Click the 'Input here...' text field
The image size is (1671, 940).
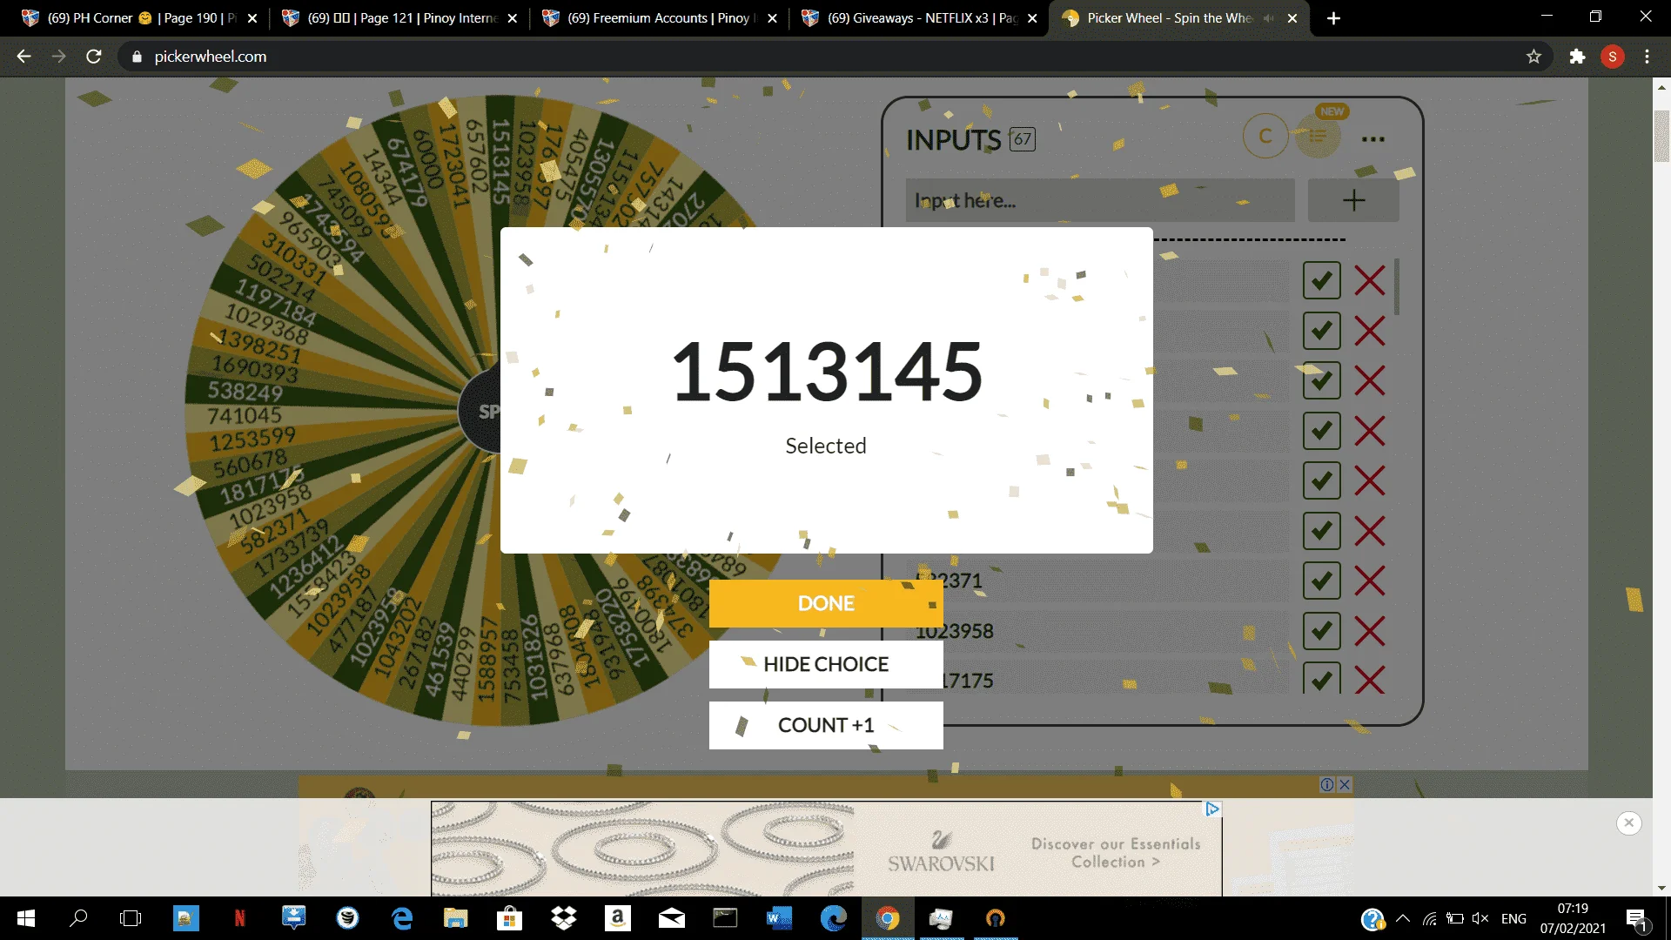pyautogui.click(x=1100, y=200)
